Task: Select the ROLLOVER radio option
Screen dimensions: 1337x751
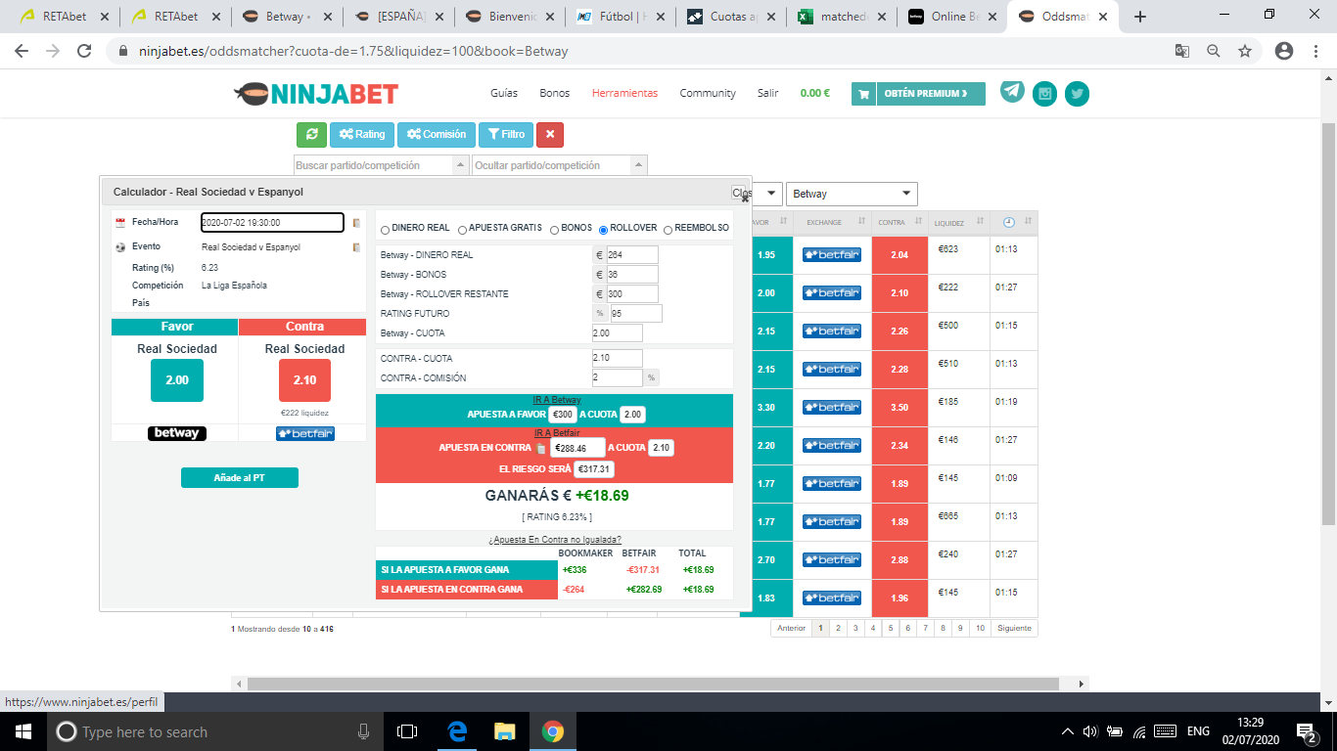Action: [604, 230]
